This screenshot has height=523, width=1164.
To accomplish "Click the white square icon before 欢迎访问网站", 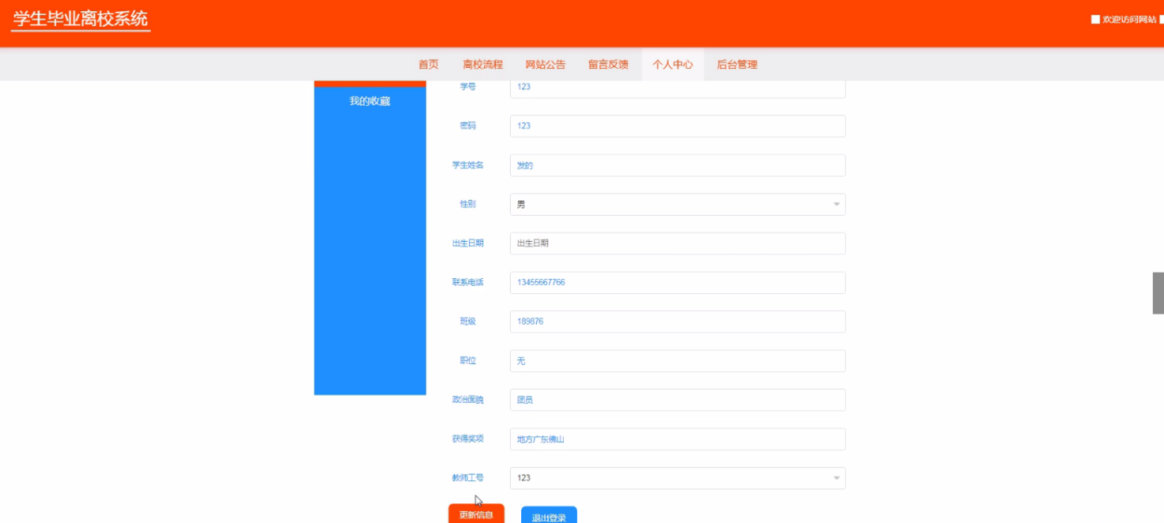I will 1095,20.
